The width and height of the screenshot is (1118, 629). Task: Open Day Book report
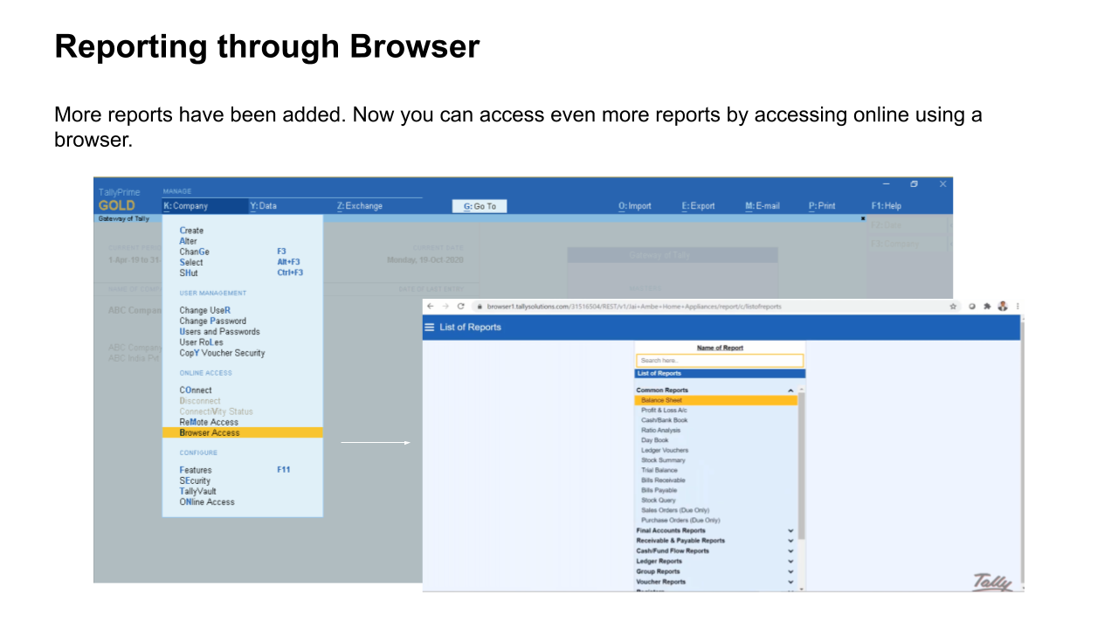tap(655, 440)
